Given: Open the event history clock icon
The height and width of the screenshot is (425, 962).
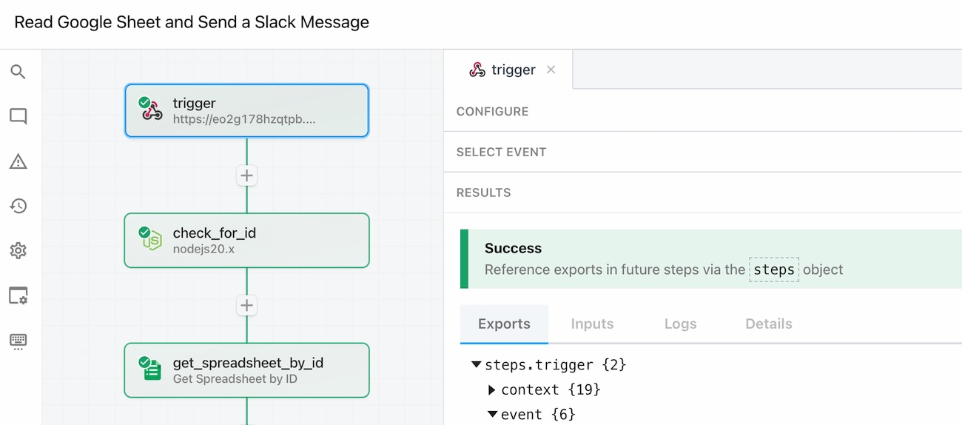Looking at the screenshot, I should tap(18, 206).
